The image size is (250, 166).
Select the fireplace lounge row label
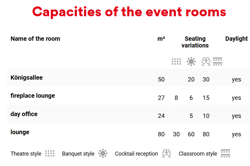(x=33, y=96)
